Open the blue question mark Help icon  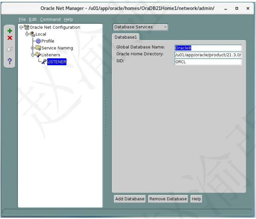[10, 61]
